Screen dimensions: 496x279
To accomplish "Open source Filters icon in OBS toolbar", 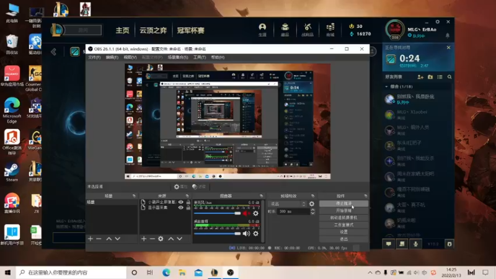I will 195,187.
